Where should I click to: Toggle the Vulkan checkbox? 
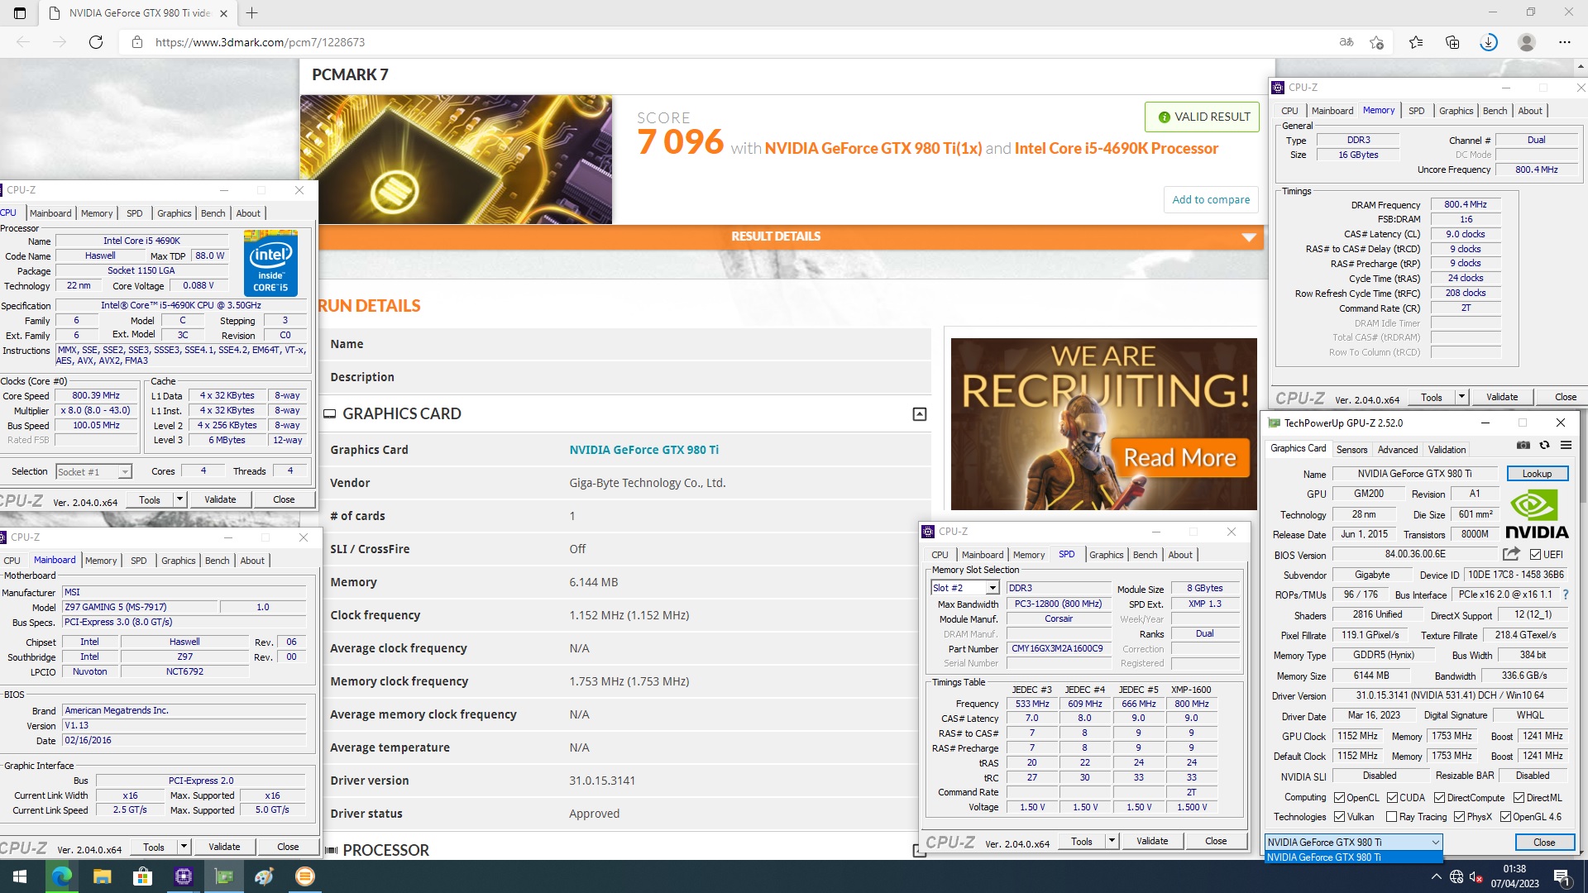pyautogui.click(x=1339, y=817)
